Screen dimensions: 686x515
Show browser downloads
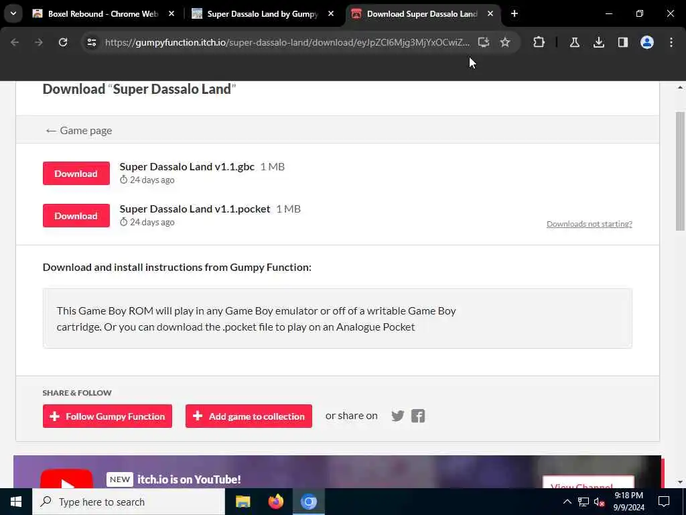coord(598,42)
